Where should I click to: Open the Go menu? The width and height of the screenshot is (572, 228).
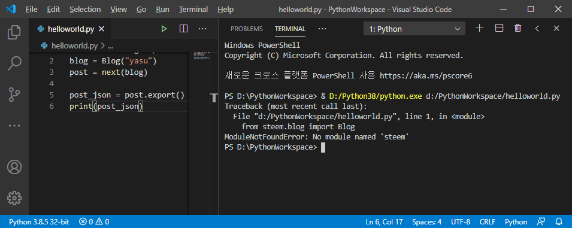click(141, 10)
